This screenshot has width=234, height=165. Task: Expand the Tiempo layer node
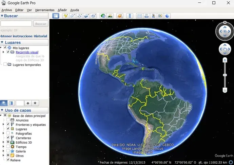pos(3,146)
